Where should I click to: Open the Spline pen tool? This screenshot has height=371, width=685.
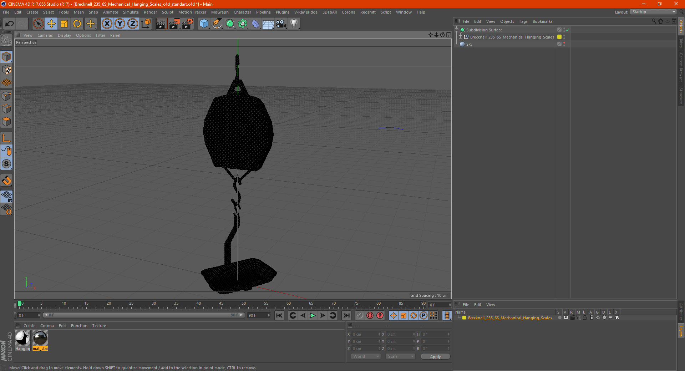click(217, 24)
